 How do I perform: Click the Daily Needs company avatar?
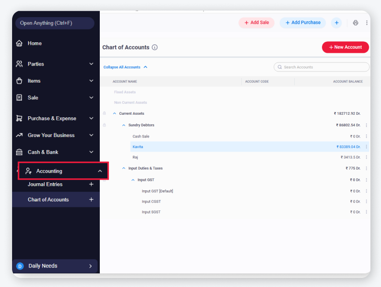pyautogui.click(x=20, y=266)
